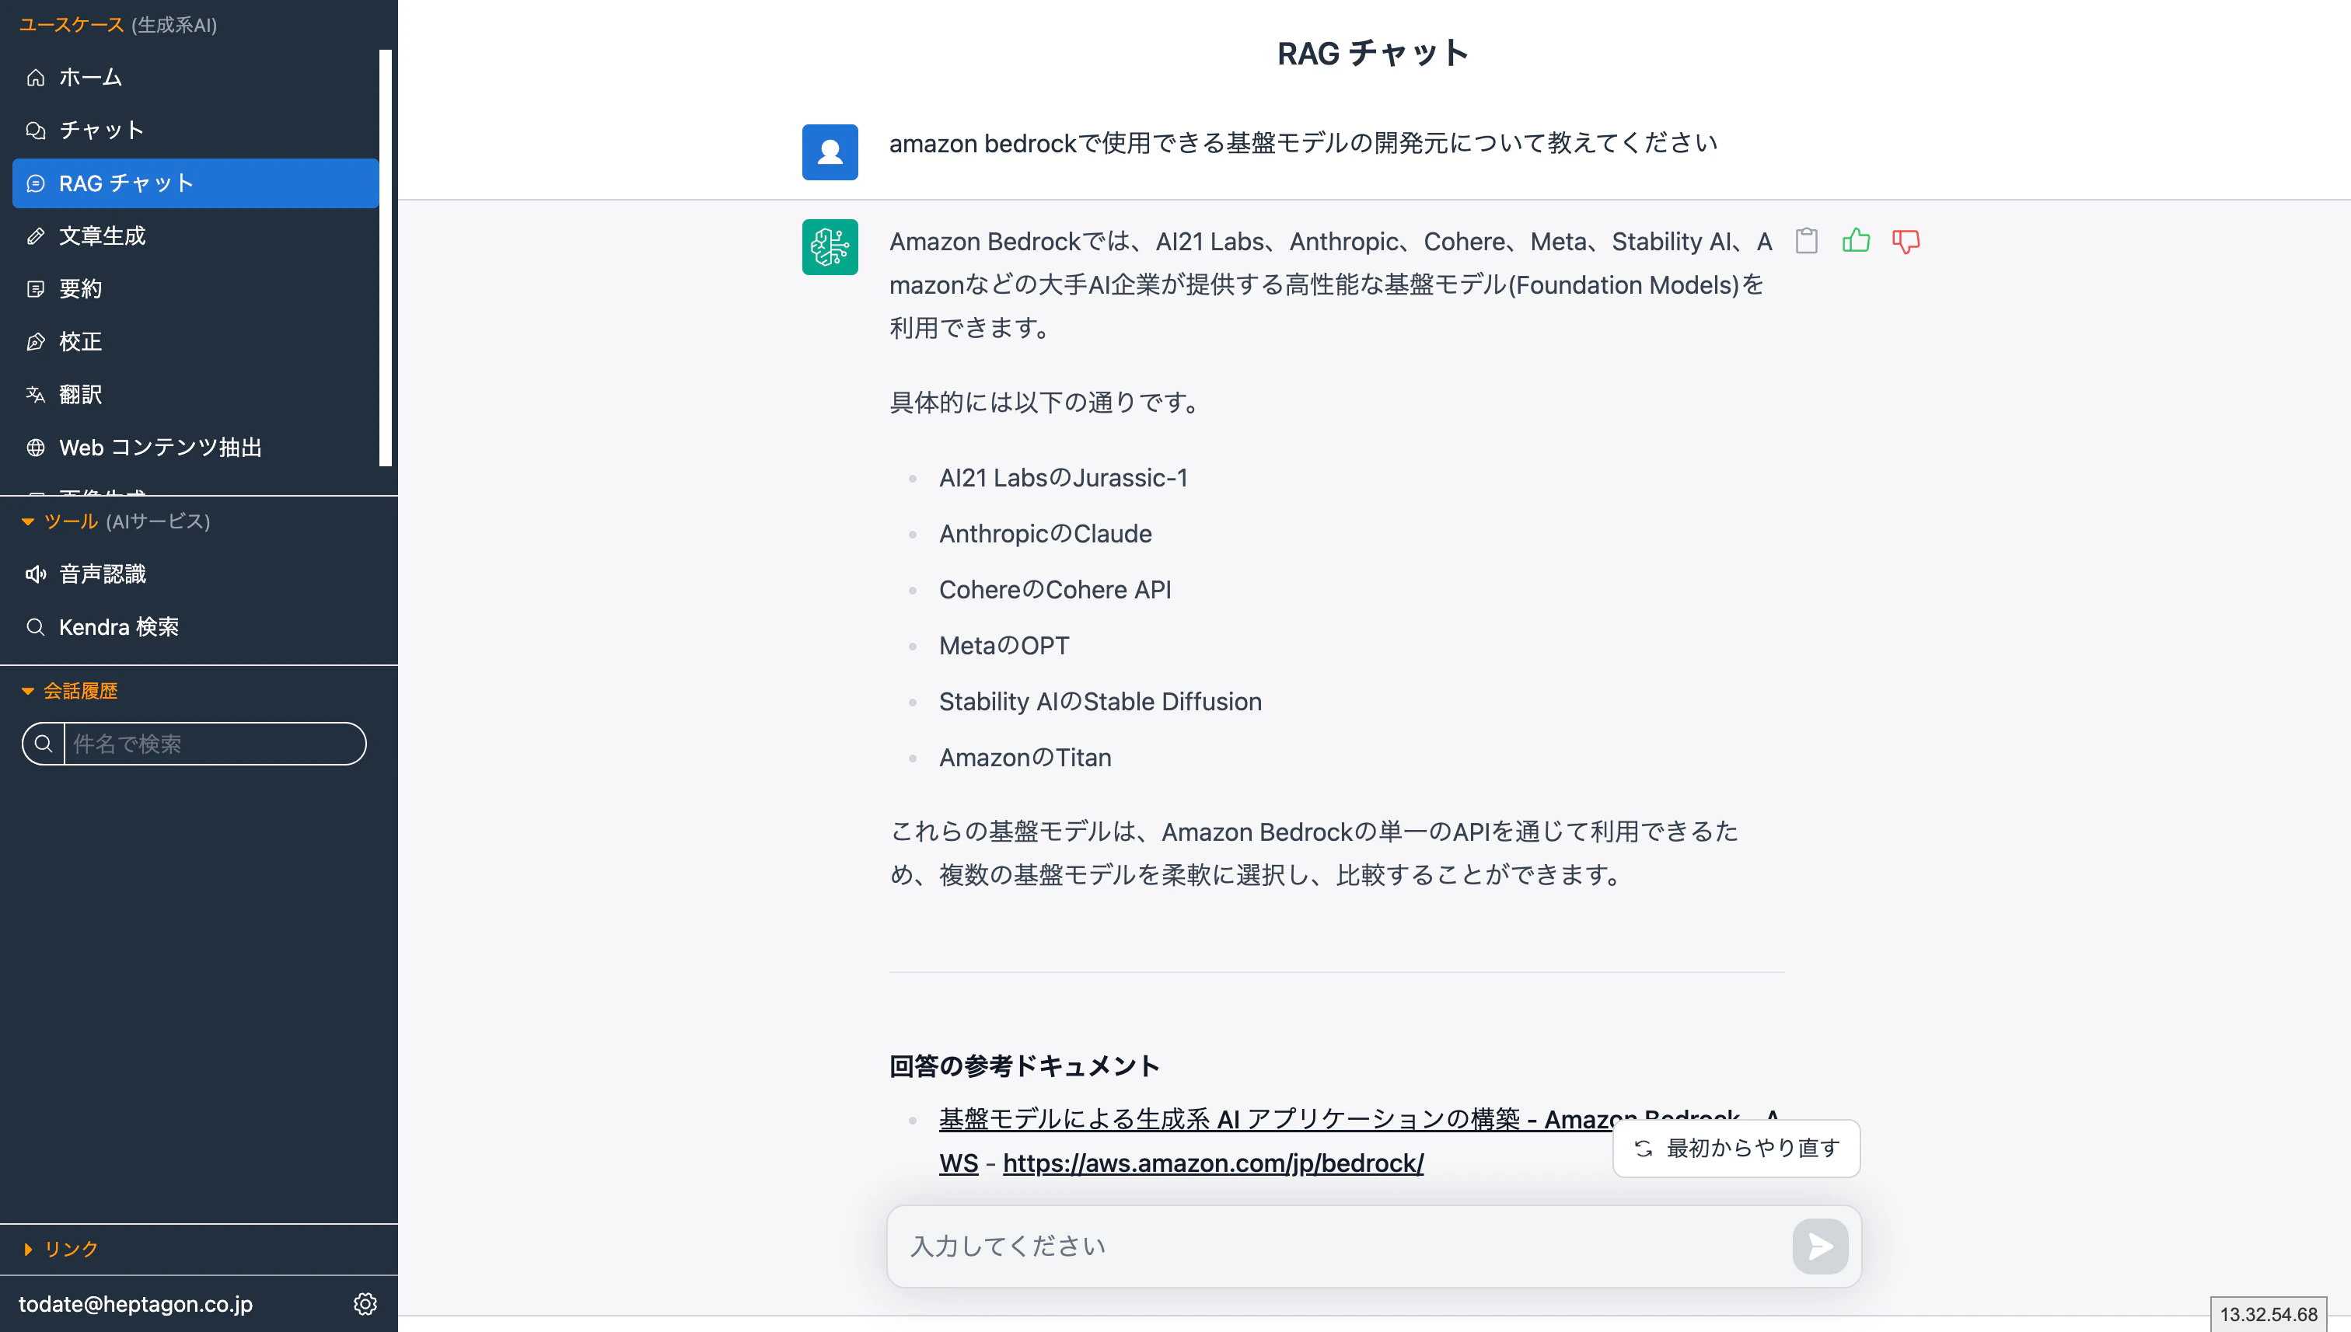Give thumbs up to the answer

coord(1856,241)
